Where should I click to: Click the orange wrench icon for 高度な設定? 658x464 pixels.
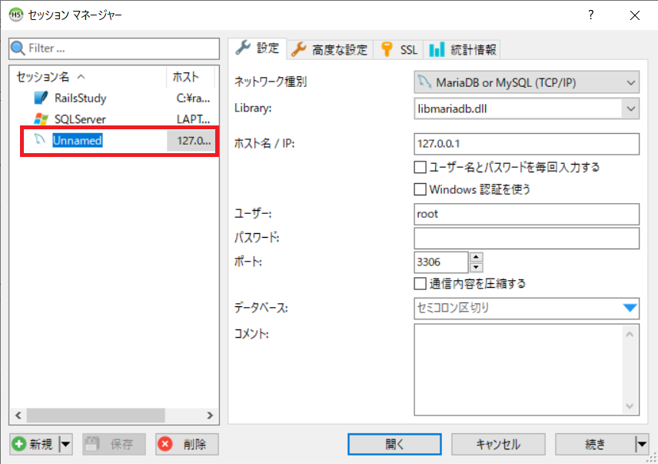[298, 49]
